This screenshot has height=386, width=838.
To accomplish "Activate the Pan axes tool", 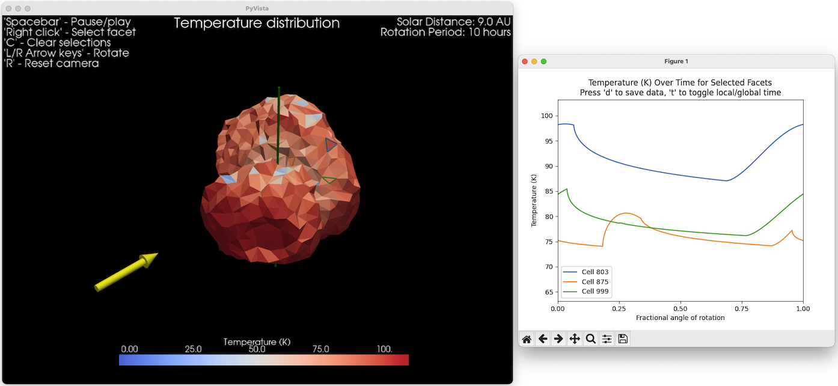I will pyautogui.click(x=575, y=339).
